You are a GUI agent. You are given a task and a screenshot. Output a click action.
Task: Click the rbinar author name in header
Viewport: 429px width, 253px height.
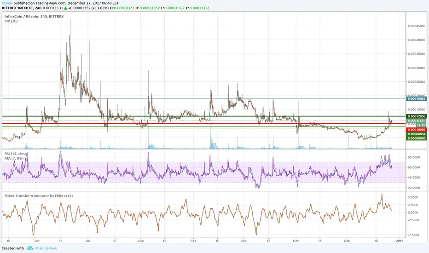pos(7,3)
